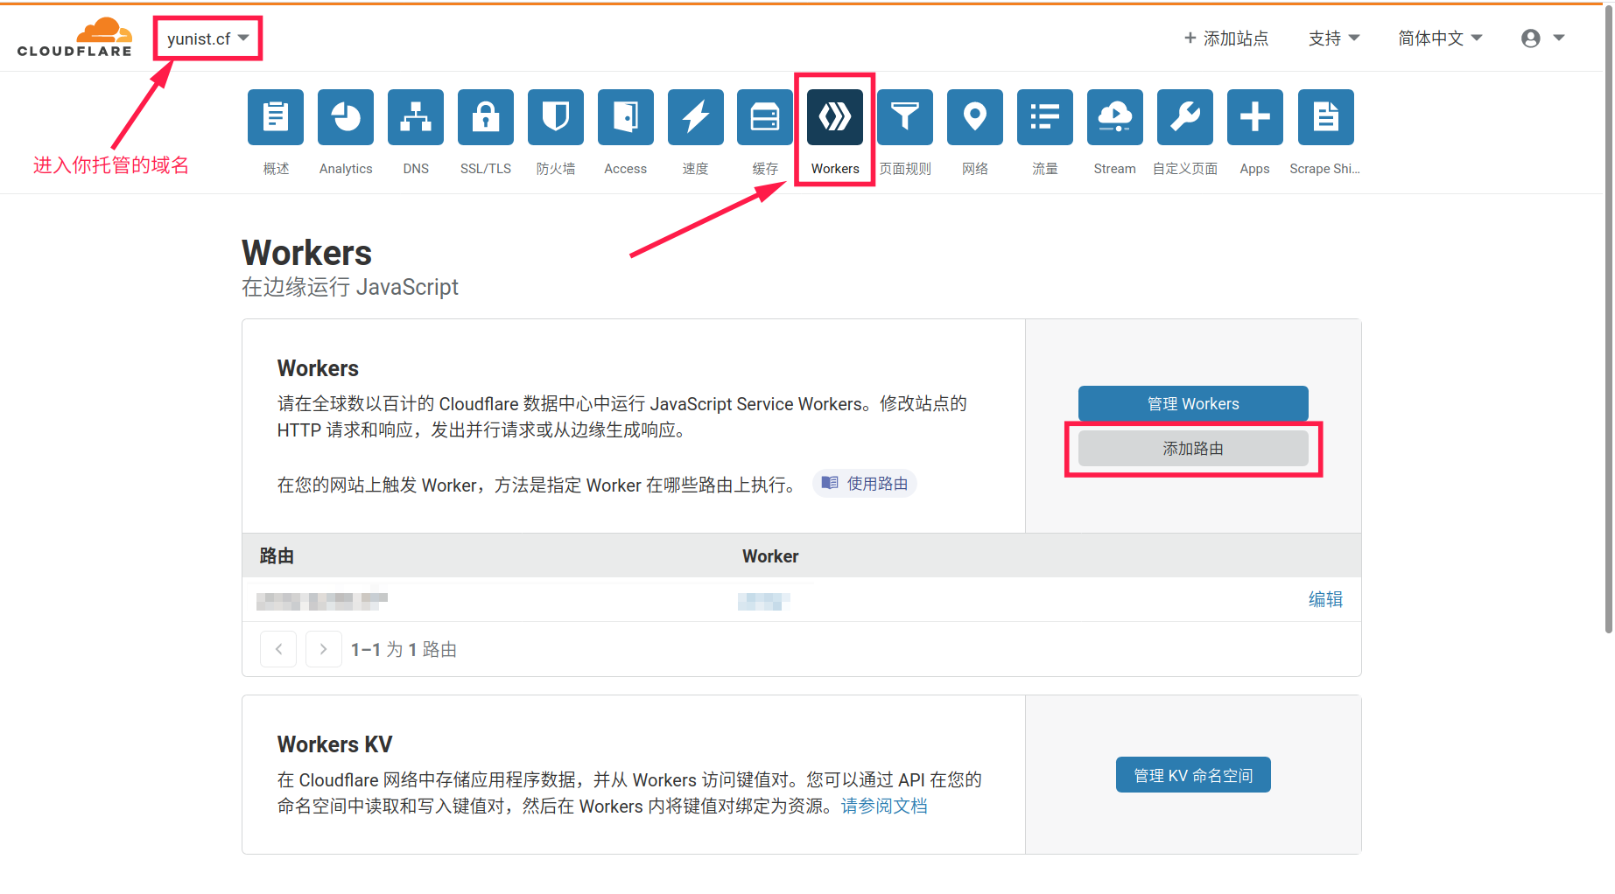Open the 使用路由 help link

[865, 484]
